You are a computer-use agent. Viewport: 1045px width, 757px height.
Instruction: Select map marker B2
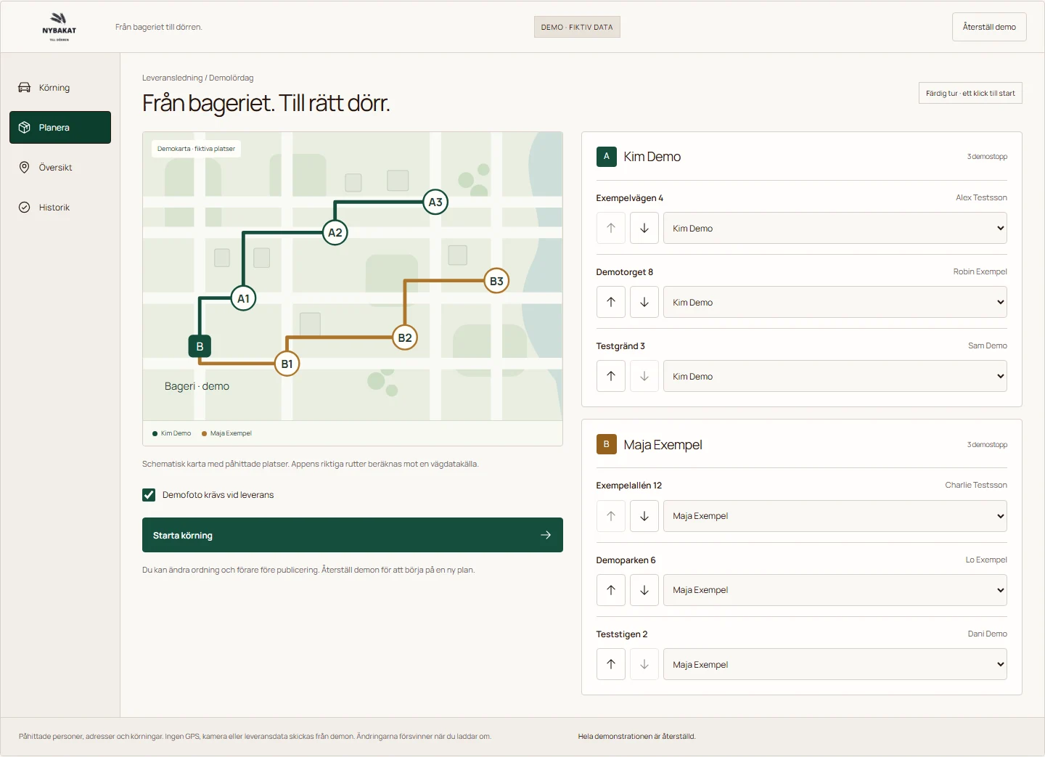[x=405, y=337]
